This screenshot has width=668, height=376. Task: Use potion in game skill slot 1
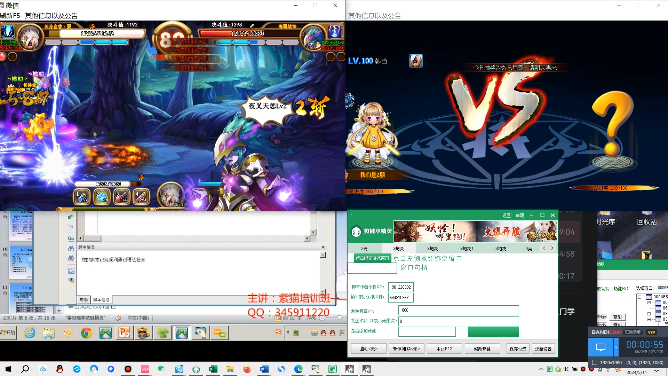coord(82,196)
